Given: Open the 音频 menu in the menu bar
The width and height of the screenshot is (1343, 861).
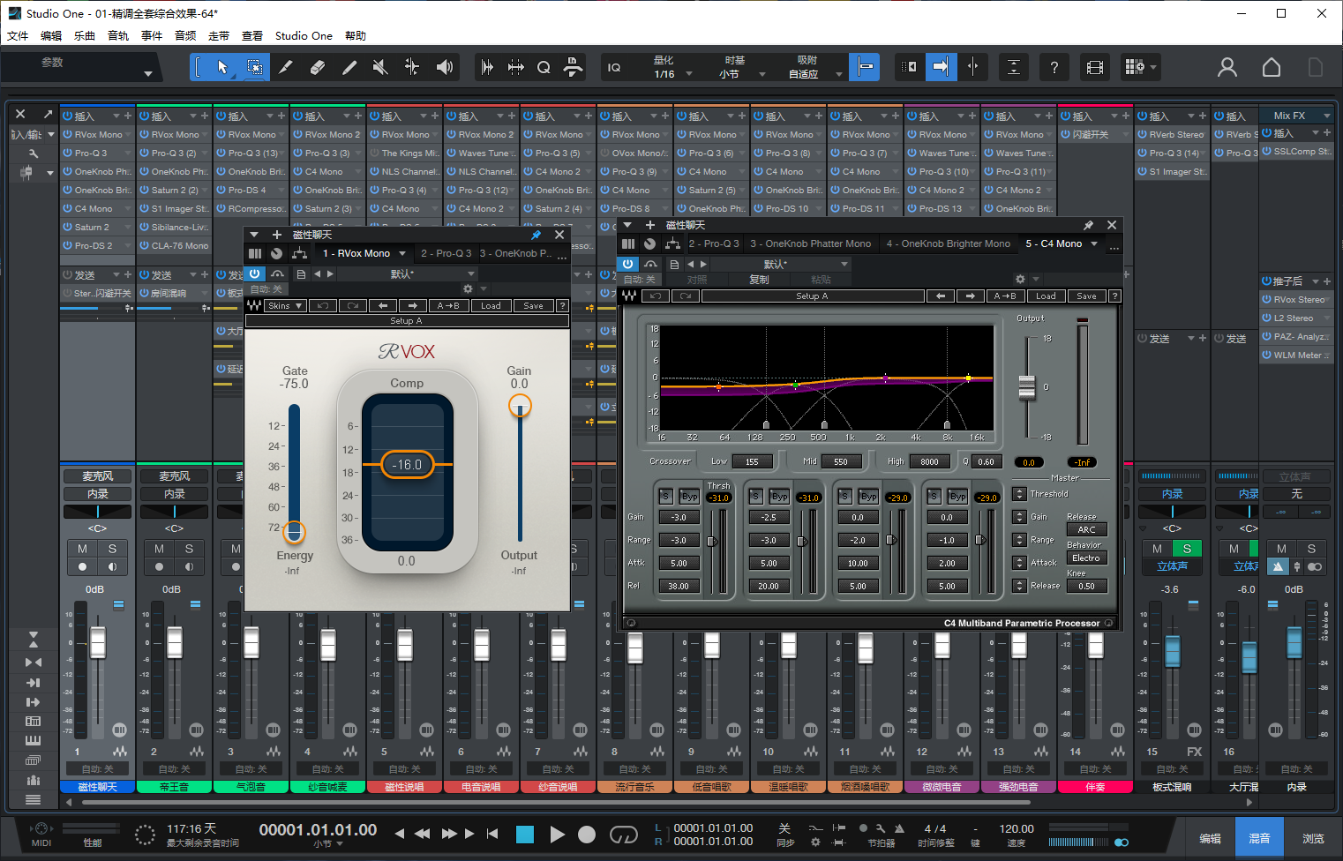Looking at the screenshot, I should coord(185,36).
